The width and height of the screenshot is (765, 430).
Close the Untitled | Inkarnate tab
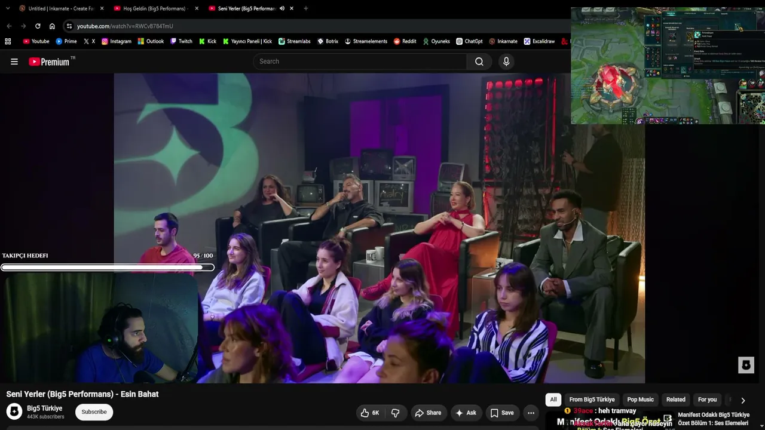point(102,8)
